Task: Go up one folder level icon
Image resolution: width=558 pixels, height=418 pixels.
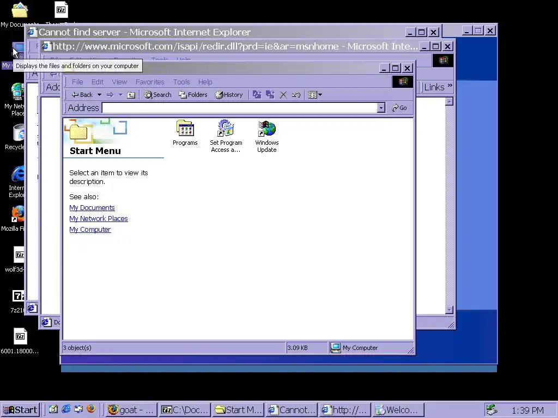Action: pyautogui.click(x=131, y=95)
